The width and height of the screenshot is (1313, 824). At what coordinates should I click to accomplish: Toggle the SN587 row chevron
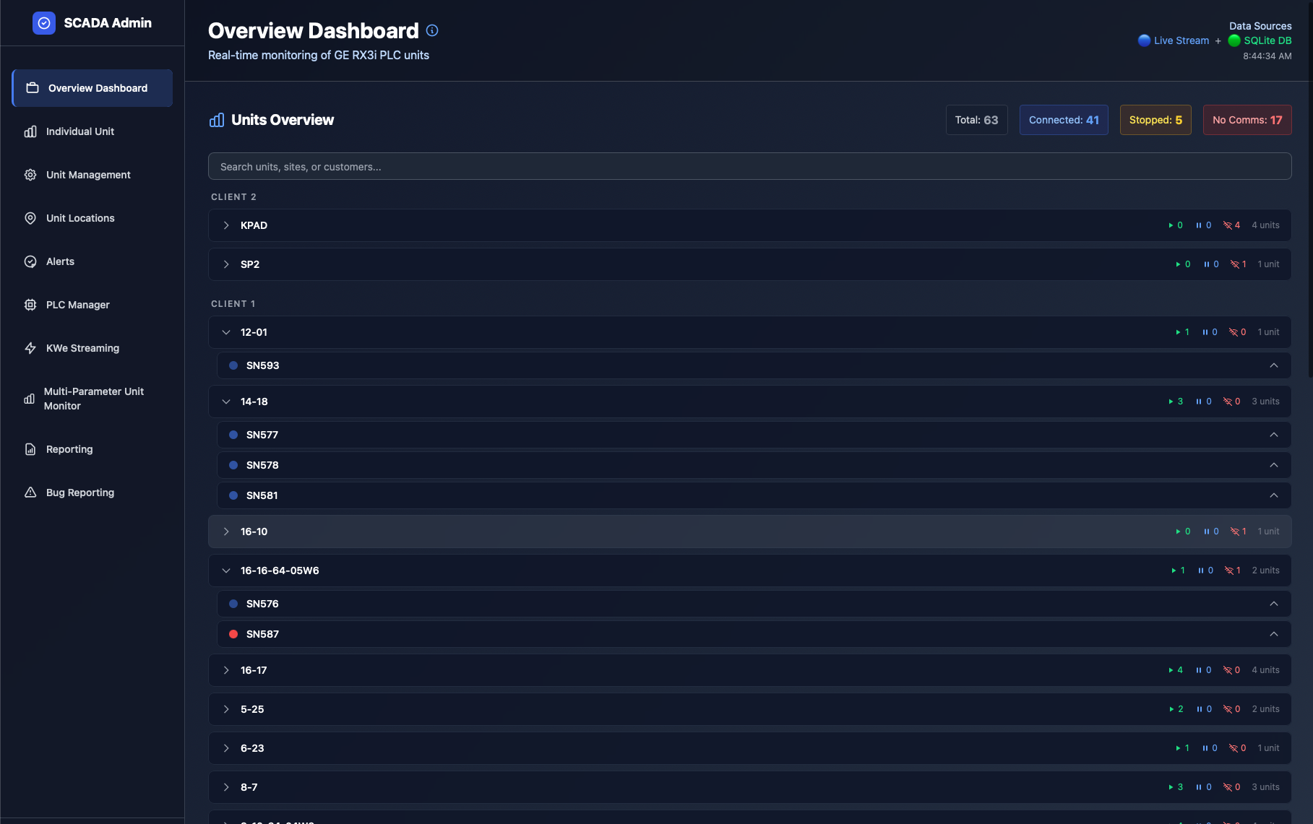click(x=1274, y=634)
